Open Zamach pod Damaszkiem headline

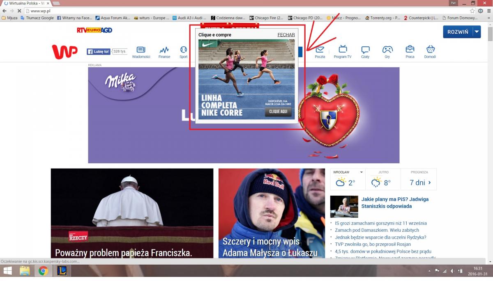pyautogui.click(x=377, y=231)
